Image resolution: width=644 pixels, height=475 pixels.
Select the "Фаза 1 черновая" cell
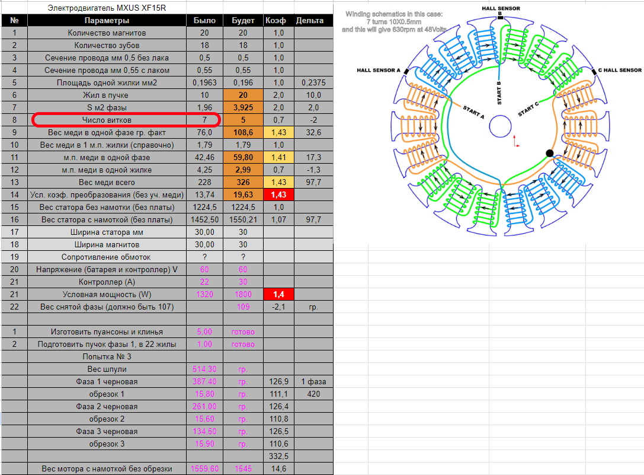point(107,382)
